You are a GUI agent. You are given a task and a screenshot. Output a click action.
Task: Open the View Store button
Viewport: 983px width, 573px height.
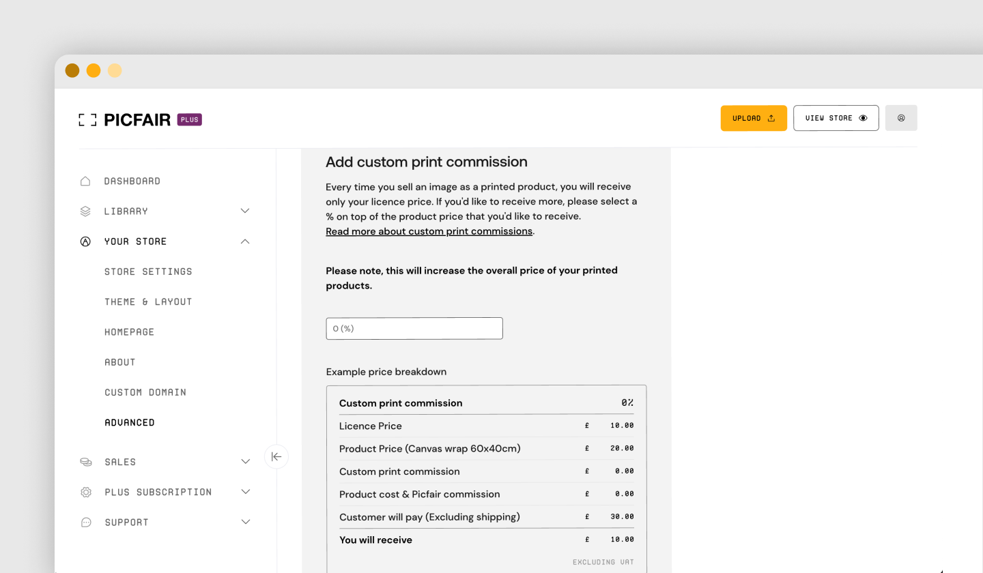pyautogui.click(x=836, y=118)
